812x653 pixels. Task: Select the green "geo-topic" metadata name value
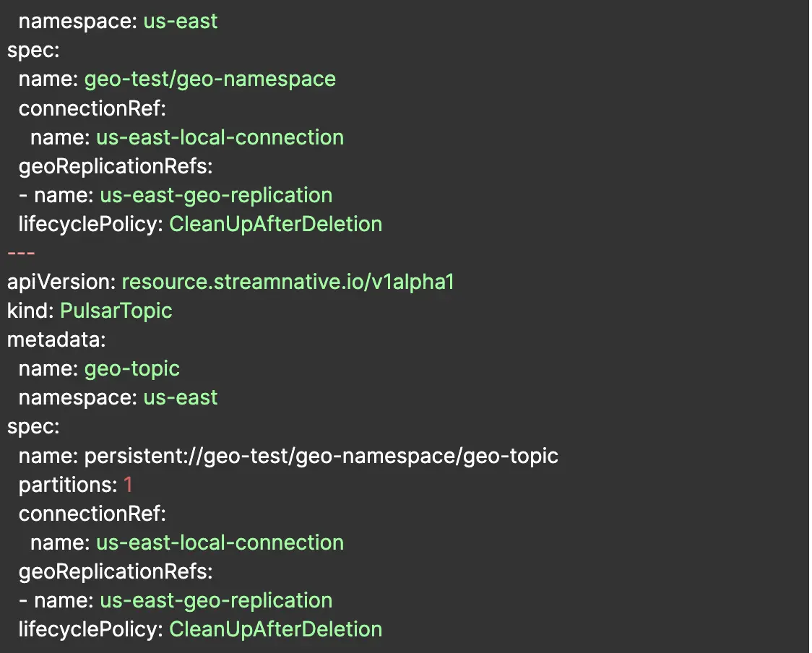coord(131,368)
